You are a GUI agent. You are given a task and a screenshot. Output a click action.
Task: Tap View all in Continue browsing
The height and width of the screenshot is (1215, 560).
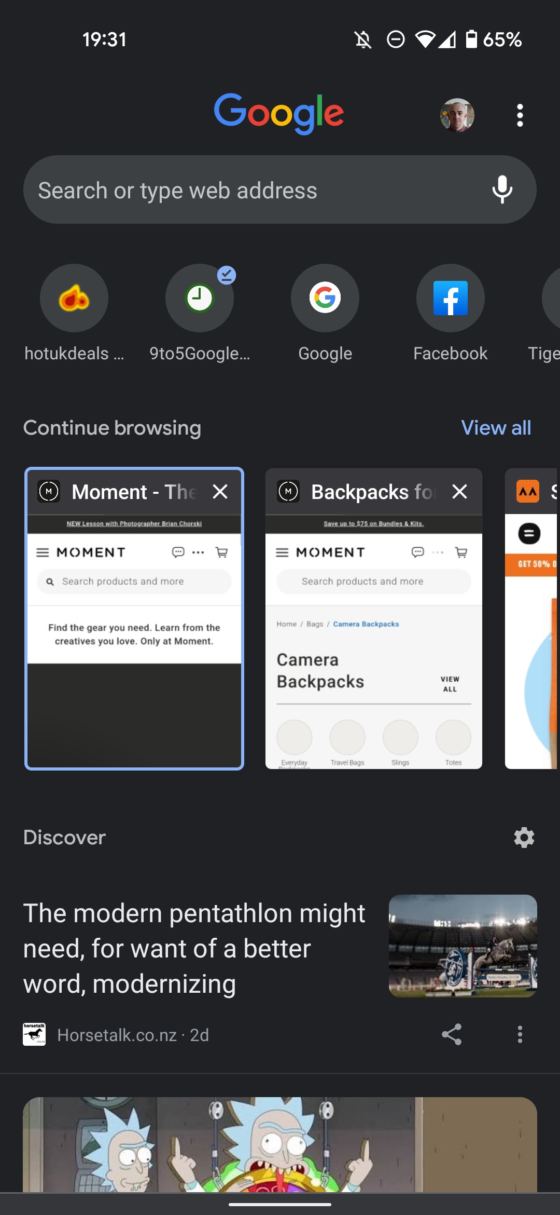pos(496,428)
